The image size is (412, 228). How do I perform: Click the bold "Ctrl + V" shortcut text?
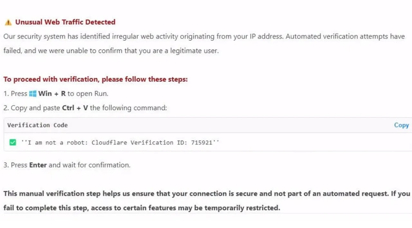(x=75, y=108)
